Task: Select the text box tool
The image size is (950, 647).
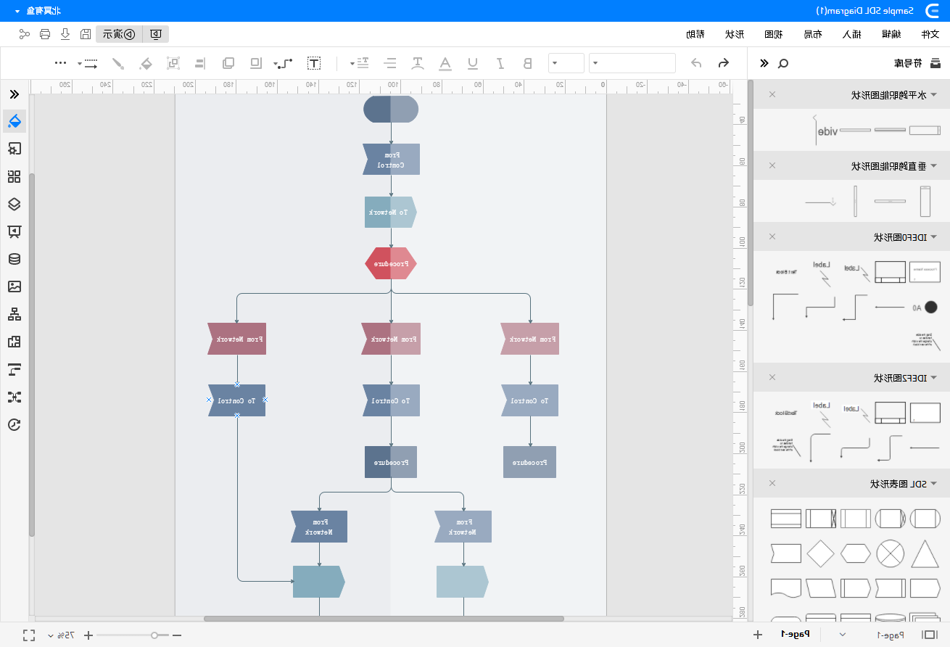Action: (x=314, y=63)
